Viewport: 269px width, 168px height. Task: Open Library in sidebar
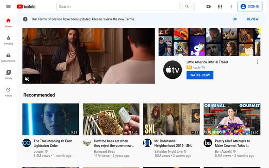[x=8, y=75]
